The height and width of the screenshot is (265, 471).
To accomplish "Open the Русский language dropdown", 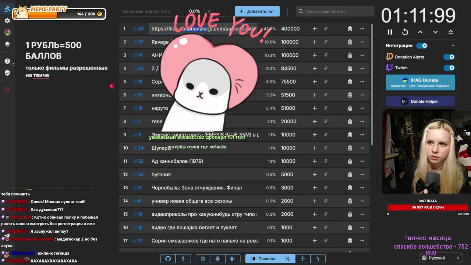I will (442, 258).
